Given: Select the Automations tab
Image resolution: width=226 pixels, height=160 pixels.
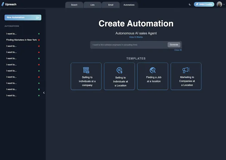Looking at the screenshot, I should point(129,5).
